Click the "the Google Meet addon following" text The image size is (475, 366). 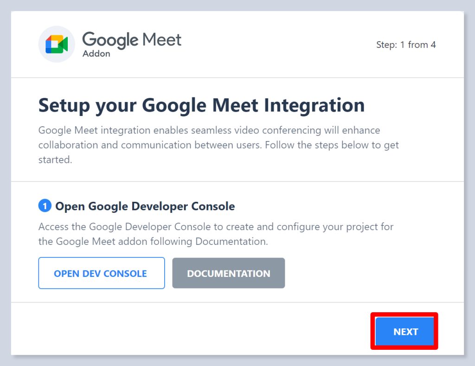click(x=116, y=242)
